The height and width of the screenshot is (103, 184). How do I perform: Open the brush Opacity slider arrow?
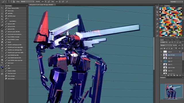[x=46, y=2]
